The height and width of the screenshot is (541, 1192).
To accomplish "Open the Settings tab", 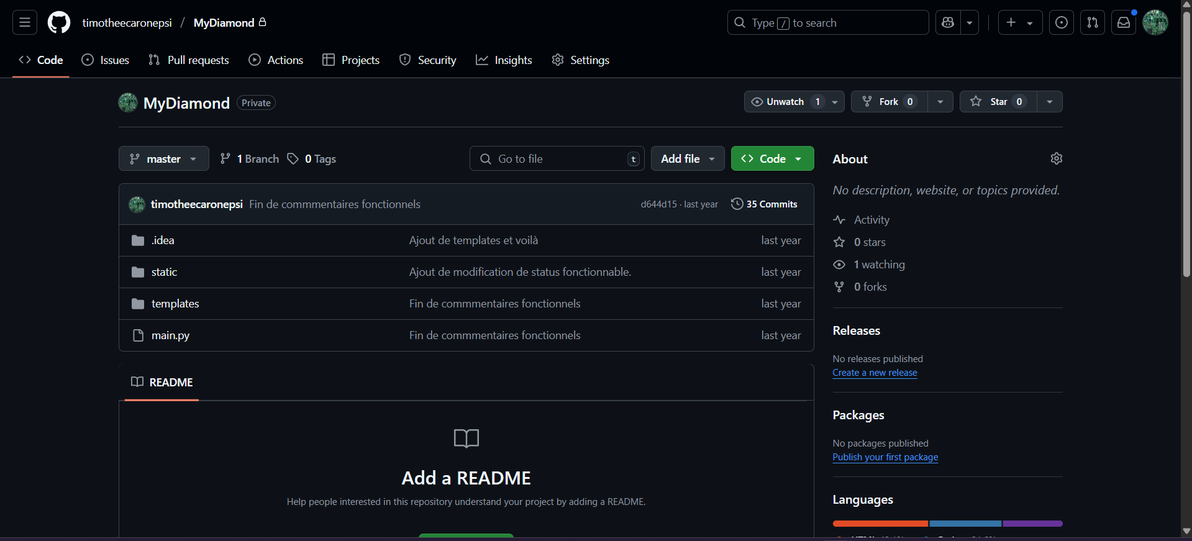I will (580, 60).
